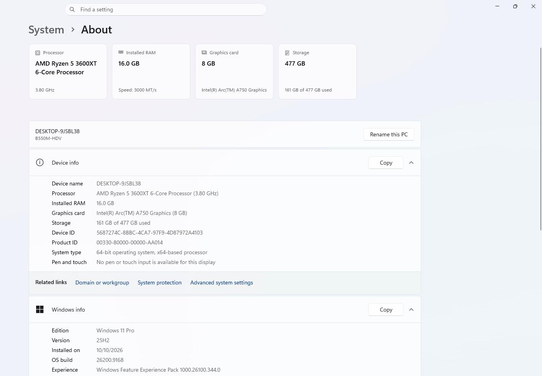Click 161 GB of 477 GB used in Storage card

click(x=308, y=90)
